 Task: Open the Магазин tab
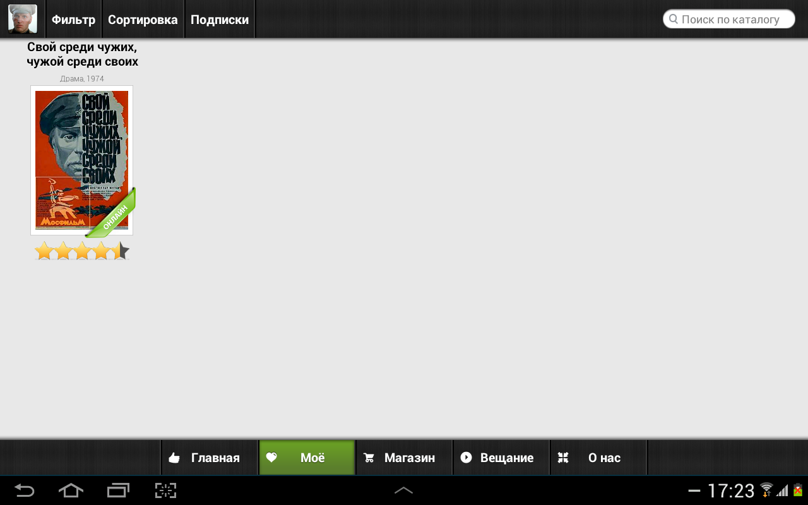click(405, 458)
